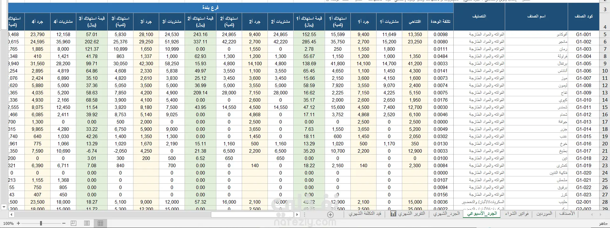Select cell with item code G1-005

click(583, 64)
